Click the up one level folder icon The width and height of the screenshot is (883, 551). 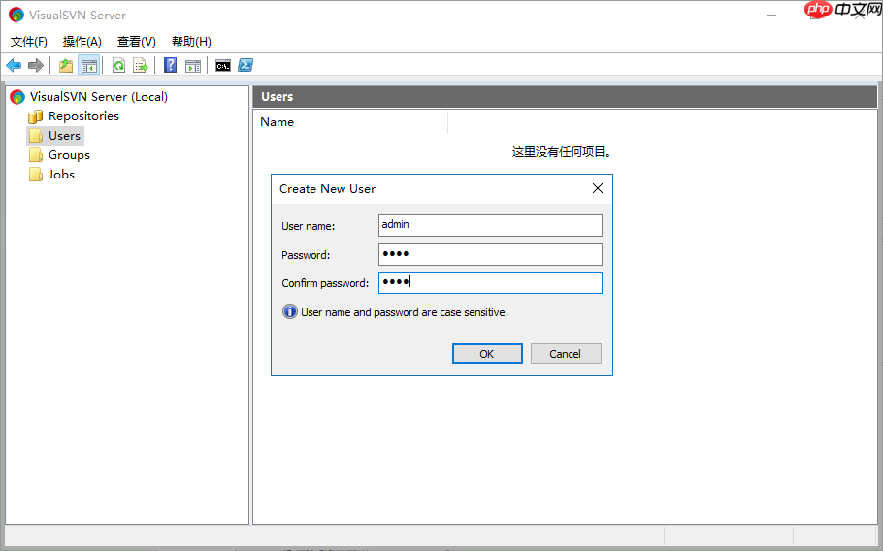[x=66, y=65]
